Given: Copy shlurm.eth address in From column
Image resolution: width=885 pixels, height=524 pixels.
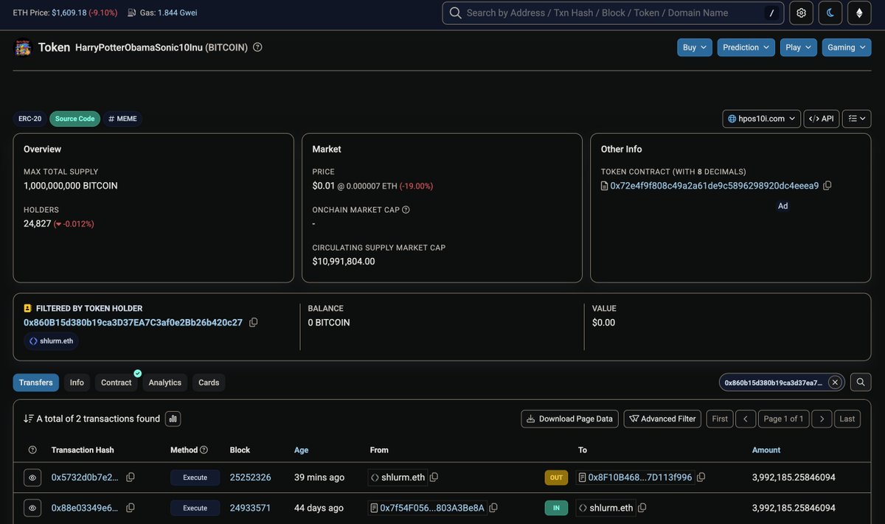Looking at the screenshot, I should pyautogui.click(x=434, y=478).
